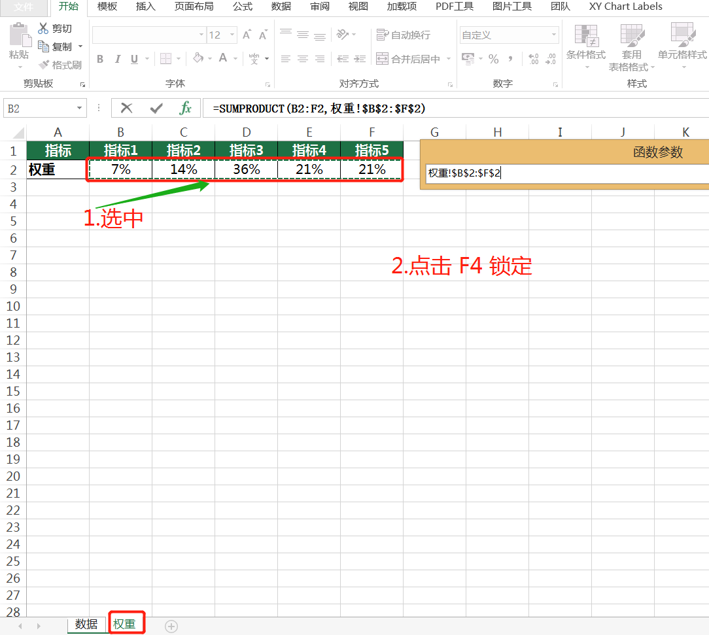Click the cell borders icon
Screen dimensions: 709x635
pos(166,58)
